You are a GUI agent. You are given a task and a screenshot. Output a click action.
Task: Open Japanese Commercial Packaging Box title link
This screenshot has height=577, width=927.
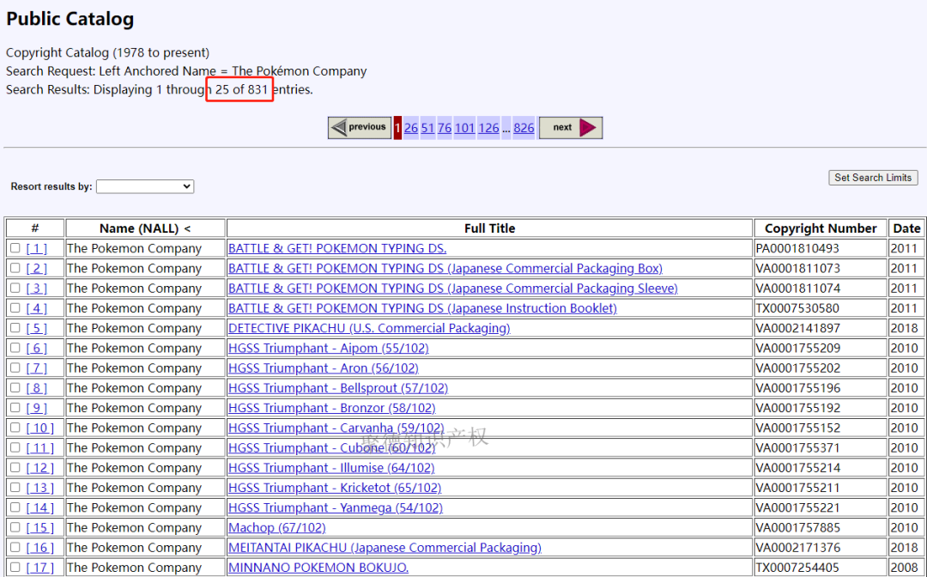(x=445, y=269)
